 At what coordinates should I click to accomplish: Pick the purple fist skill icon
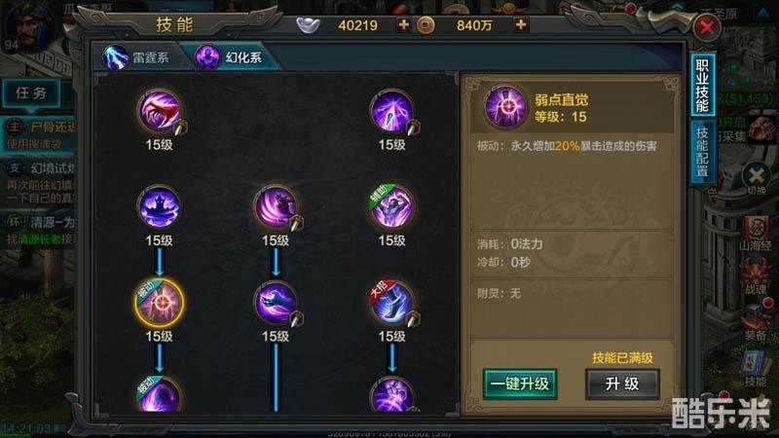(276, 303)
